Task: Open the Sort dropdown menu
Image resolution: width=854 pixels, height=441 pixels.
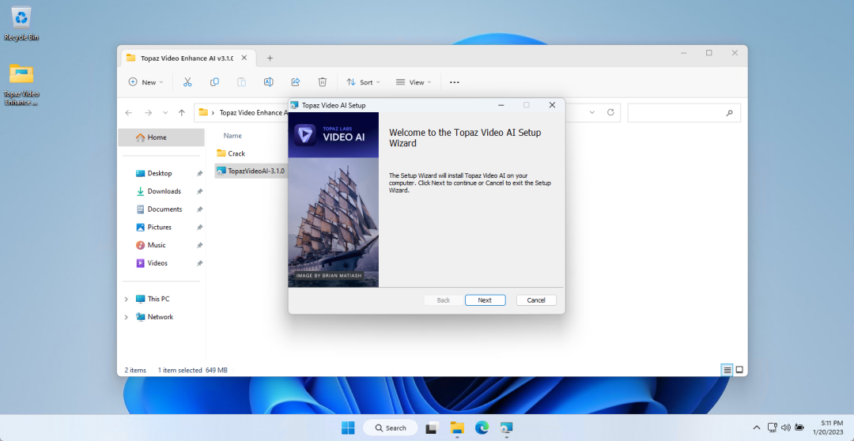Action: [x=363, y=82]
